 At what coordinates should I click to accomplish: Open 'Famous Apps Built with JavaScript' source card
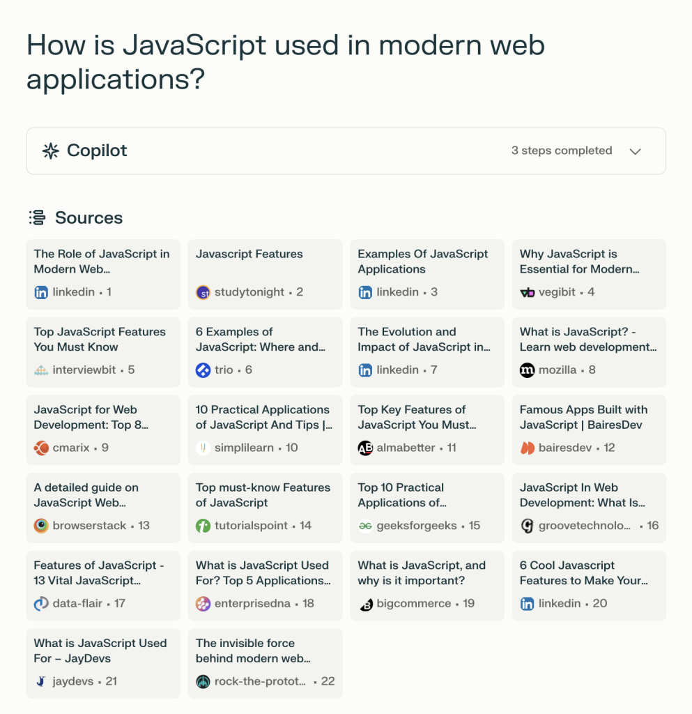tap(589, 430)
